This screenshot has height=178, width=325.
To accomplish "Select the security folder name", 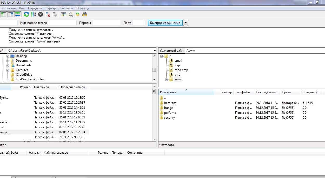I will (169, 118).
